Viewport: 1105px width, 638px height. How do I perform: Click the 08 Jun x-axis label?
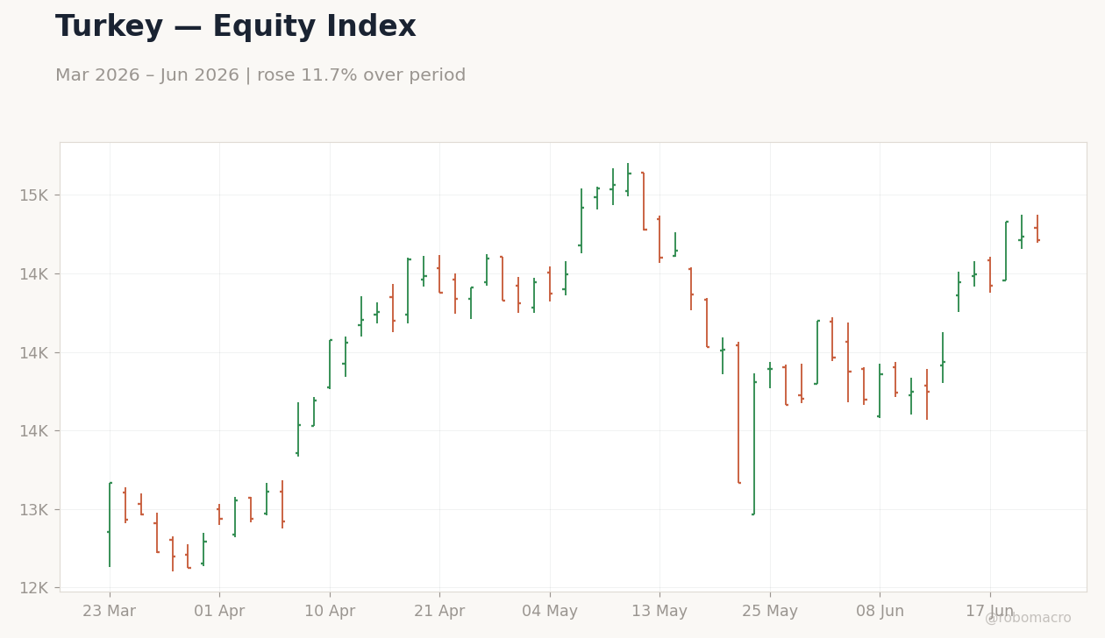coord(880,612)
